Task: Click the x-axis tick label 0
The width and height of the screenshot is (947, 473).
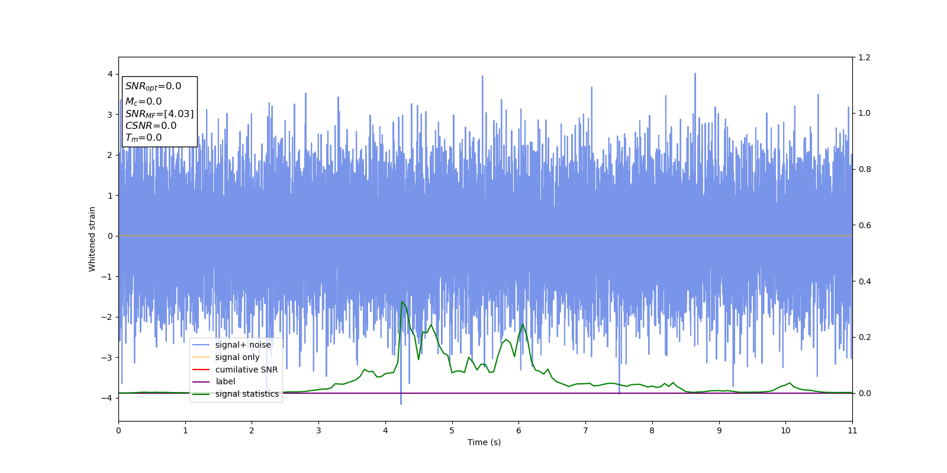Action: click(118, 430)
